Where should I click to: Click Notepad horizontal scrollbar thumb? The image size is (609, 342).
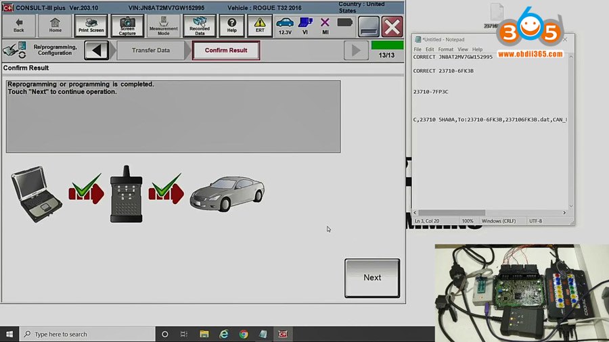pos(452,212)
